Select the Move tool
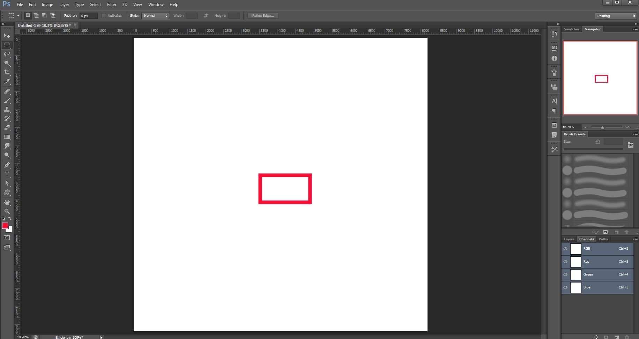The height and width of the screenshot is (339, 639). coord(7,36)
